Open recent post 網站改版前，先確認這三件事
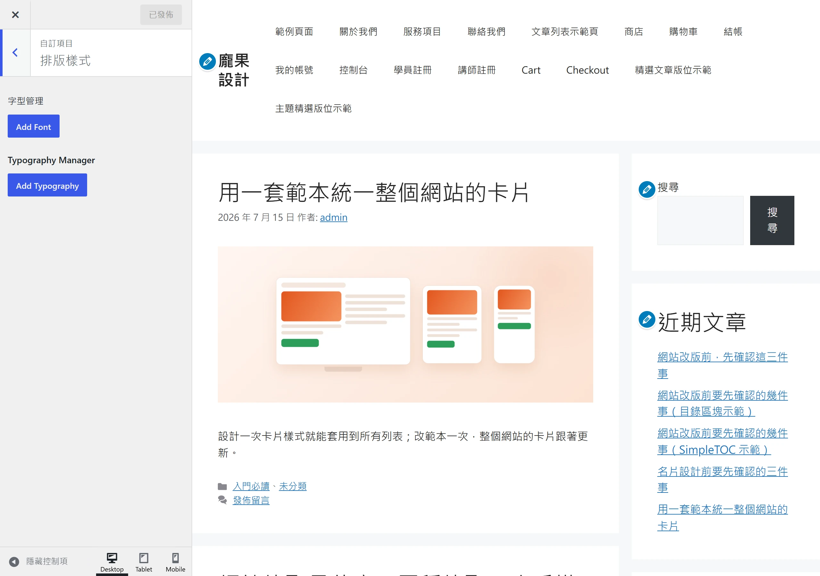The height and width of the screenshot is (576, 820). 722,365
